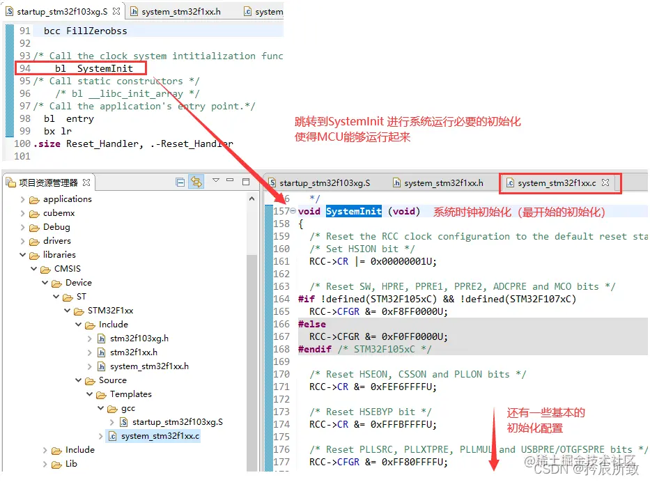650x482 pixels.
Task: Click the project explorer vertical scrollbar
Action: (x=252, y=363)
